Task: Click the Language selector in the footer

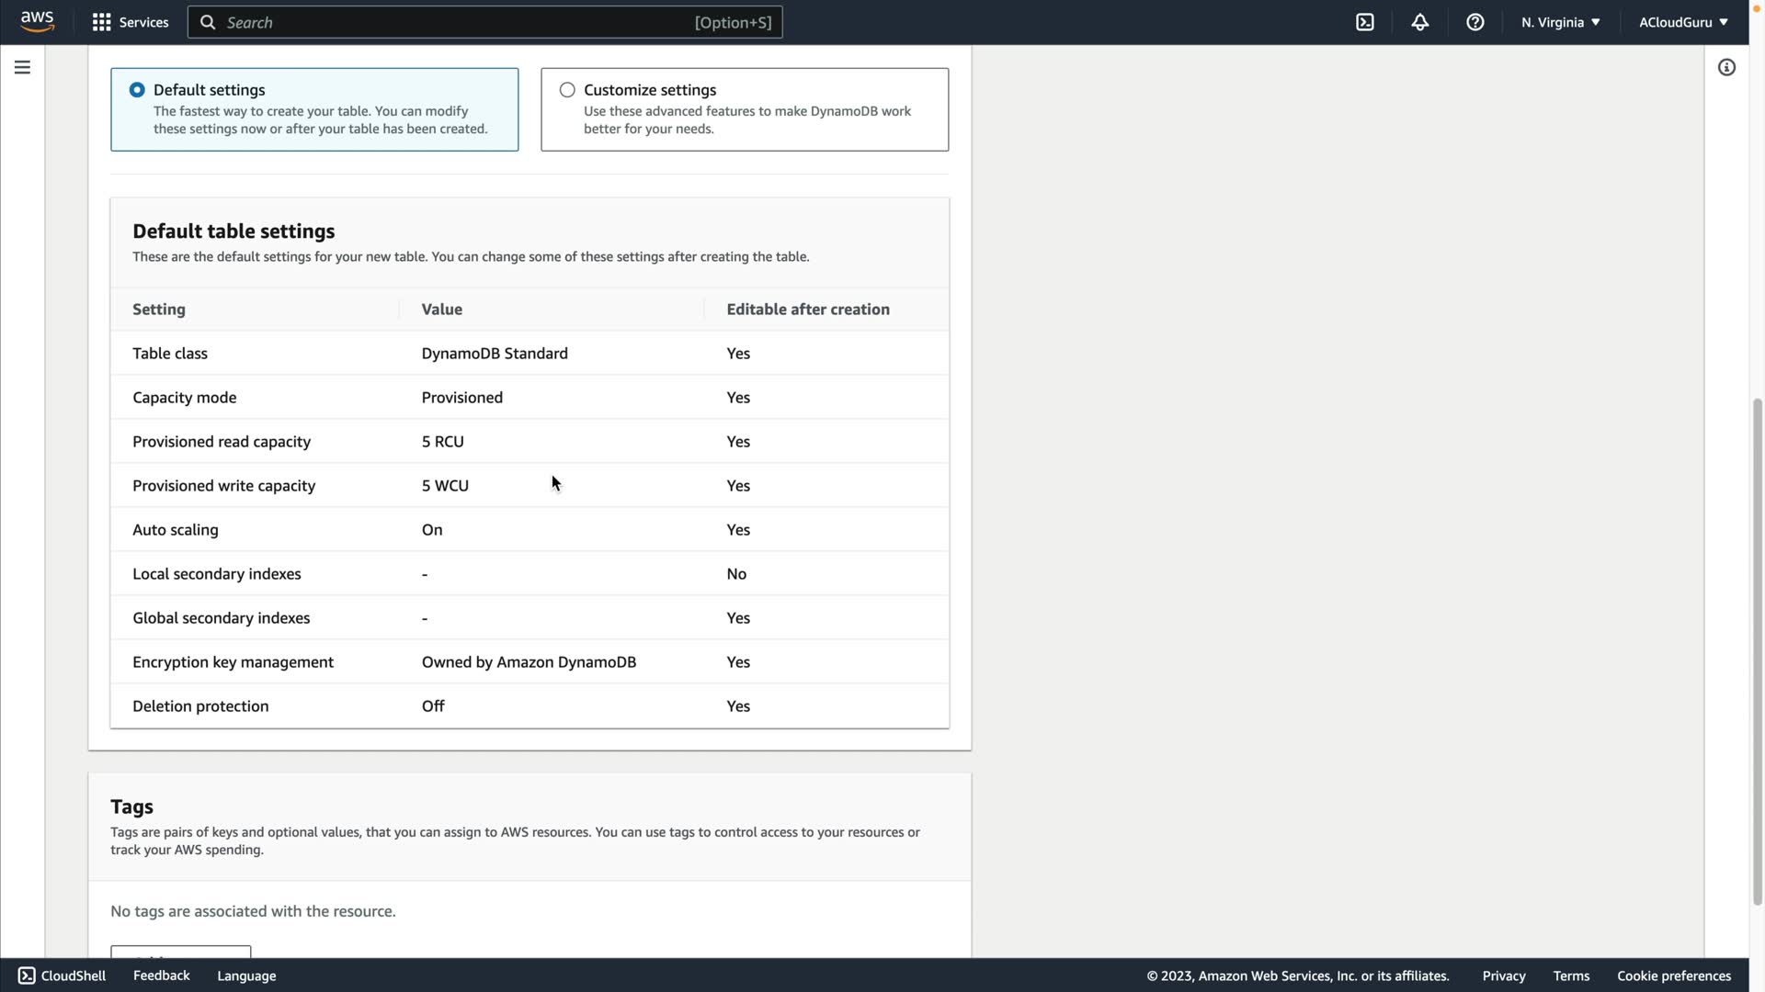Action: click(x=246, y=975)
